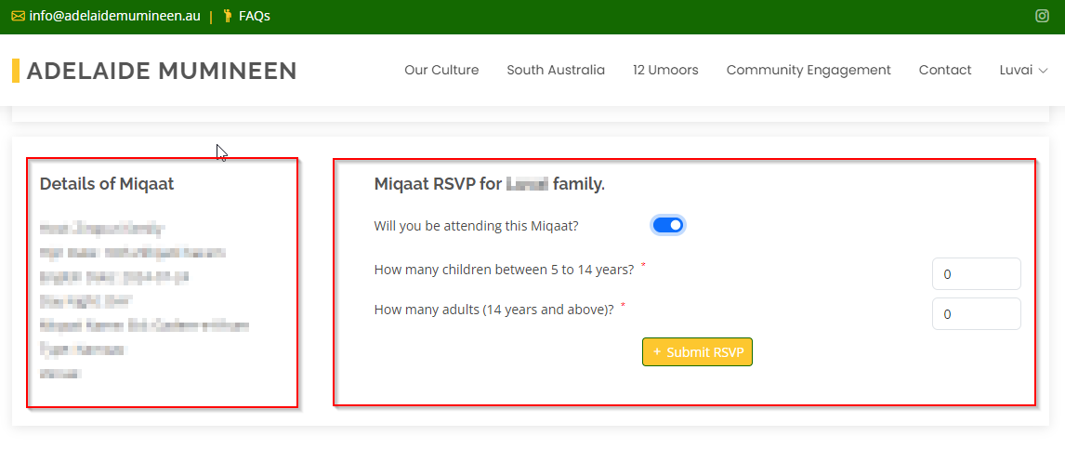This screenshot has height=449, width=1065.
Task: Click plus icon on Submit RSVP button
Action: click(657, 352)
